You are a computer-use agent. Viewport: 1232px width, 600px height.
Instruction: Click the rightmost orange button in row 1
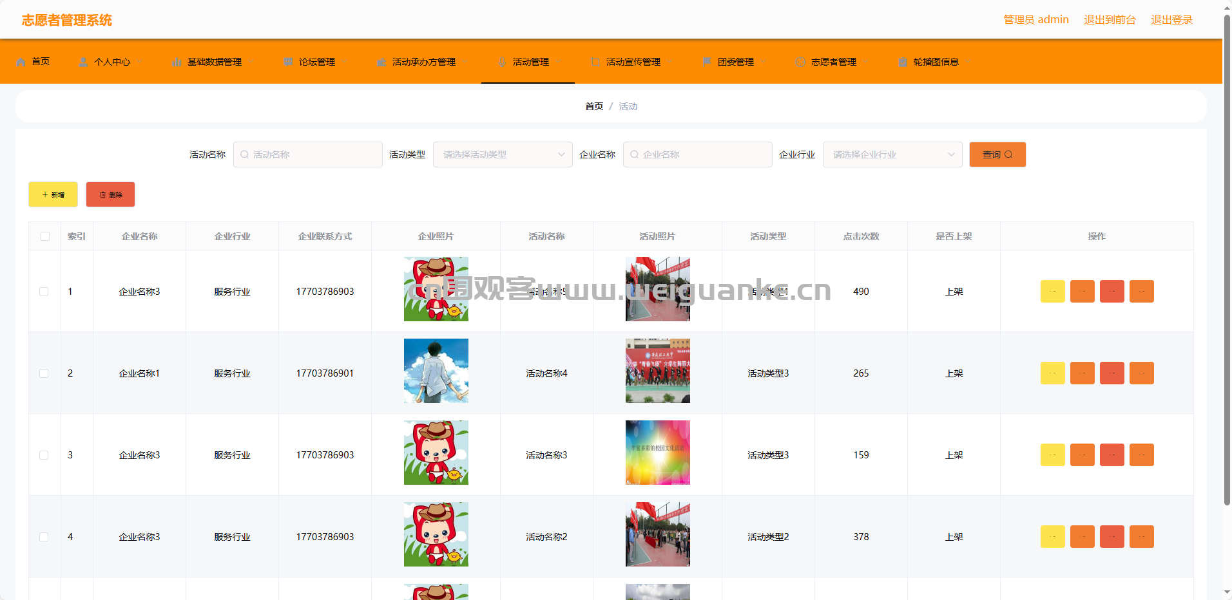click(1142, 292)
